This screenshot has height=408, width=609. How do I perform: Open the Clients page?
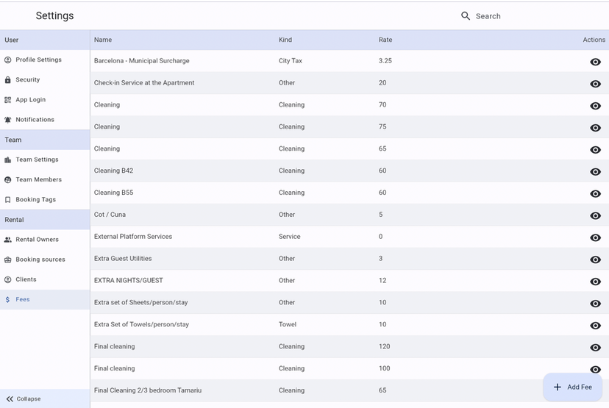pos(45,279)
